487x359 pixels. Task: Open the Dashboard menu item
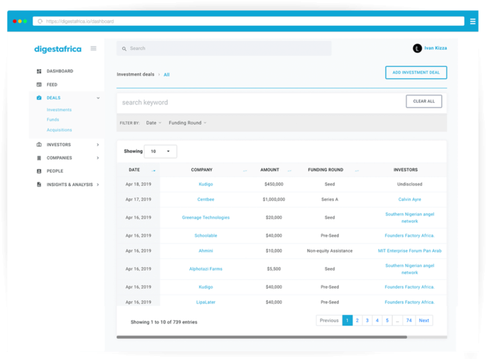click(x=60, y=71)
